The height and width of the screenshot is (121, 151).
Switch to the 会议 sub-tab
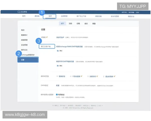click(86, 23)
